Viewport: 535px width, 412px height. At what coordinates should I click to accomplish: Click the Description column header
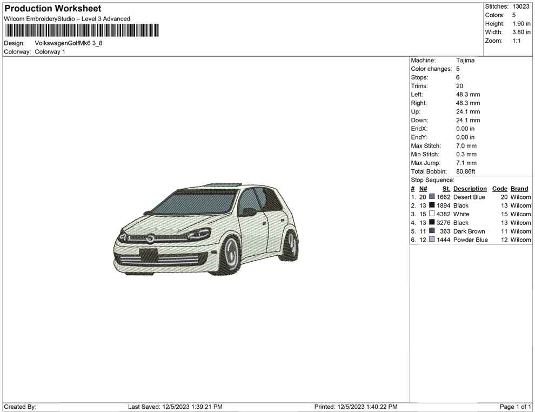pos(470,188)
